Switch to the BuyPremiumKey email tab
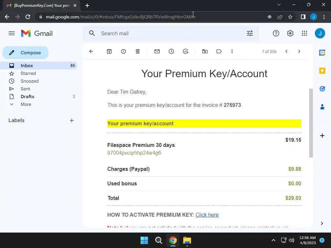Screen dimensions: 331x248 pos(42,5)
